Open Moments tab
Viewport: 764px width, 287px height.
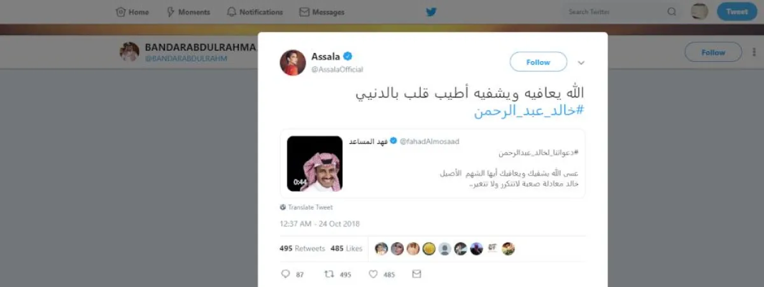pos(188,12)
